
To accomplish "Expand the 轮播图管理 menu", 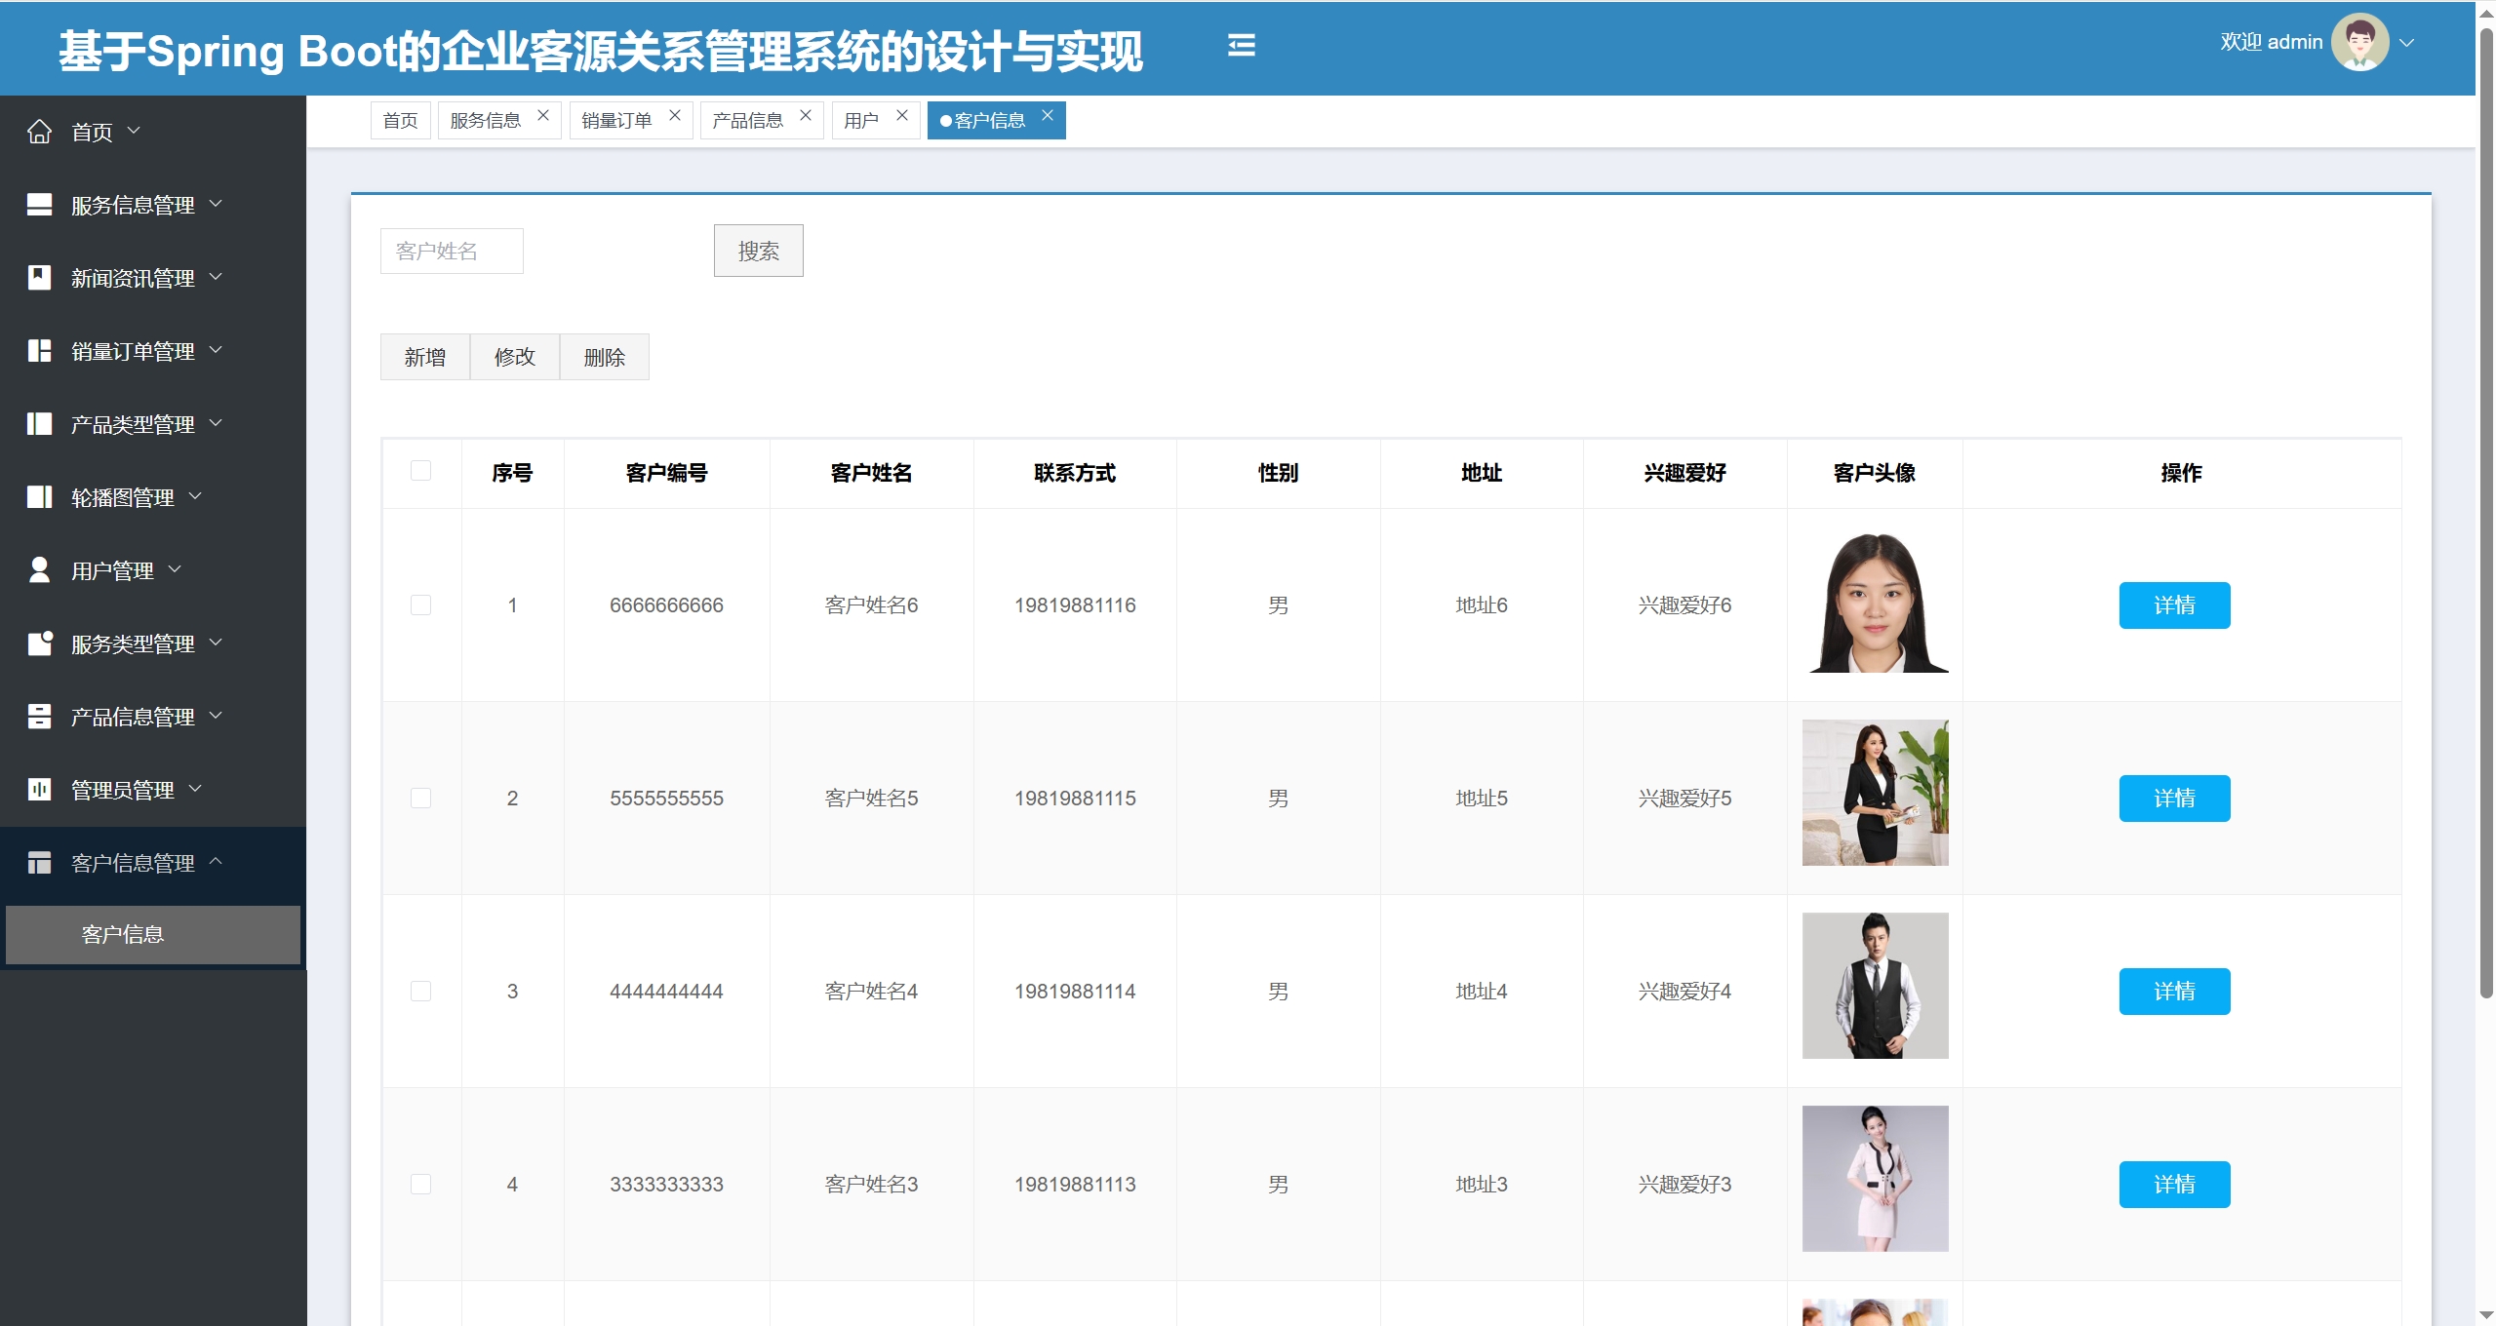I will (195, 496).
